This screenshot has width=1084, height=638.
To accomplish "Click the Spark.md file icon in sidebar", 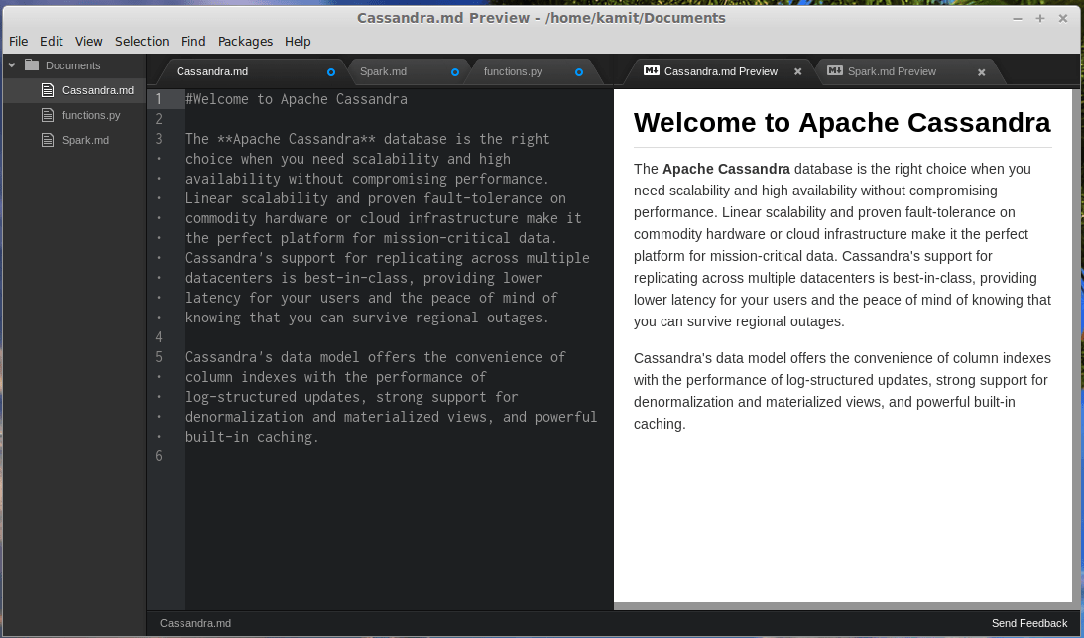I will click(x=46, y=139).
